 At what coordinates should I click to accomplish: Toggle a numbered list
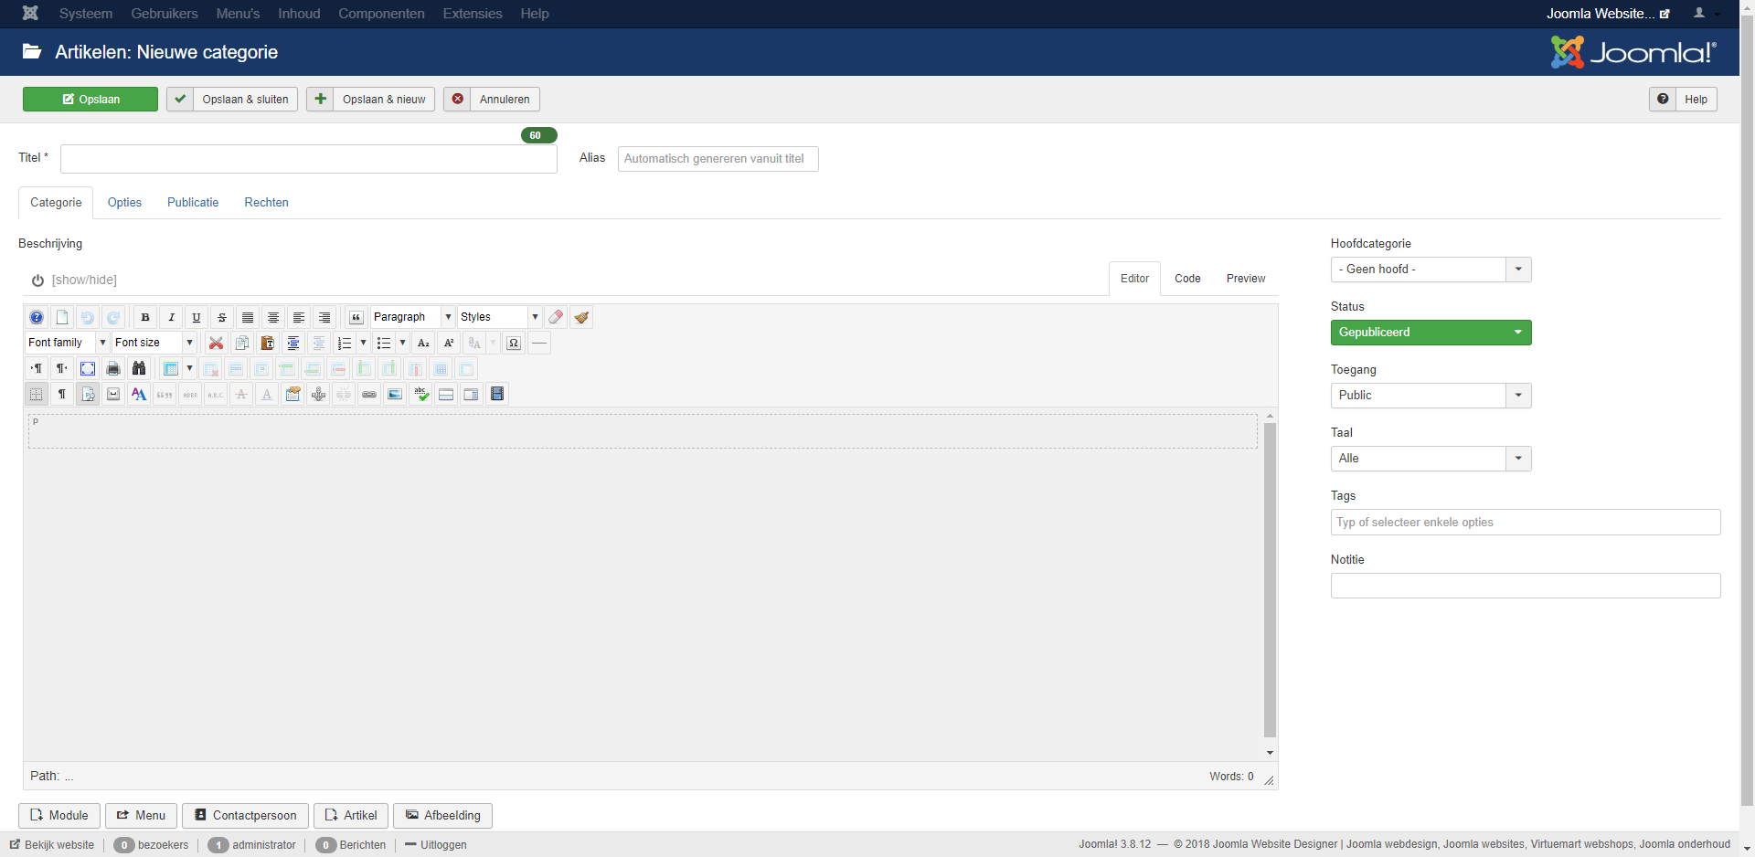345,343
